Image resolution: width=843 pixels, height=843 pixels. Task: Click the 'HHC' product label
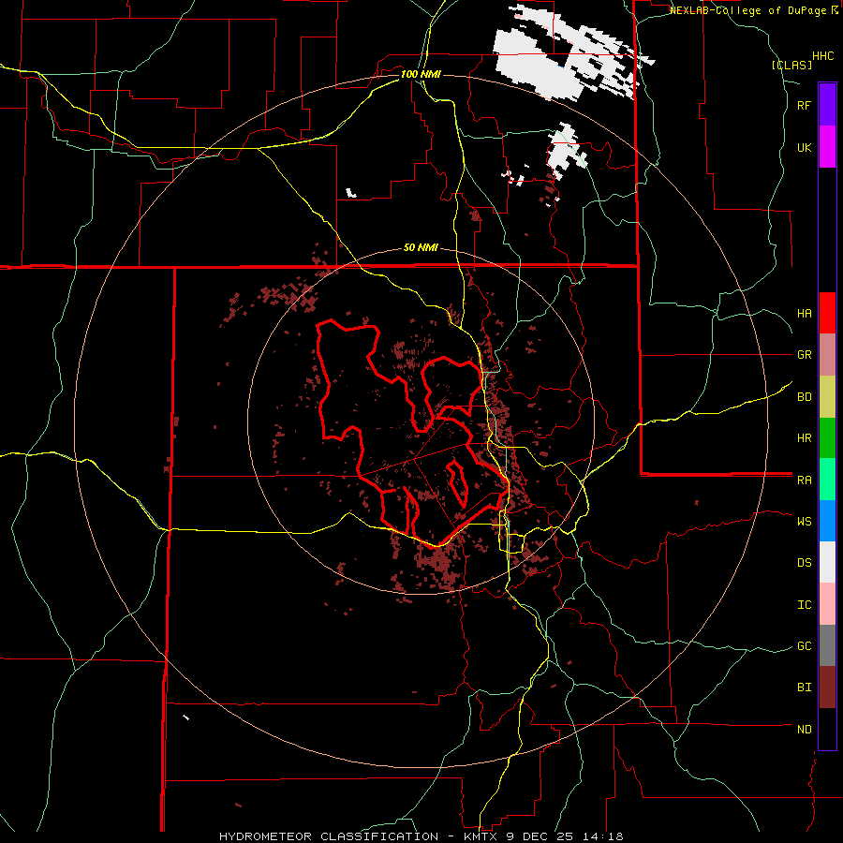822,56
